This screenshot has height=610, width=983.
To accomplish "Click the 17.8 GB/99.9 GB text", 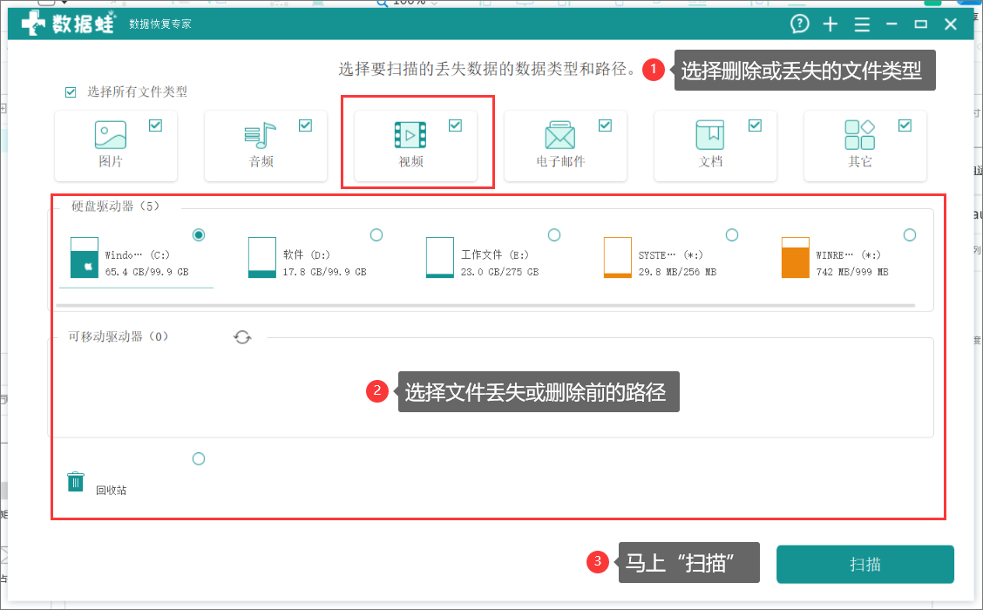I will 324,272.
